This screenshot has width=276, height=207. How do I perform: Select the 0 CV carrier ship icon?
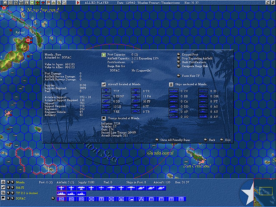(x=173, y=91)
